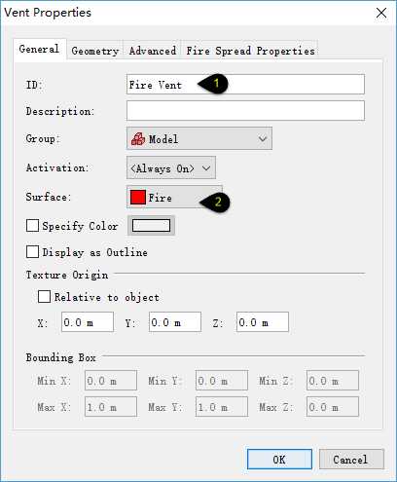Open the Group dropdown showing Model

pos(199,138)
